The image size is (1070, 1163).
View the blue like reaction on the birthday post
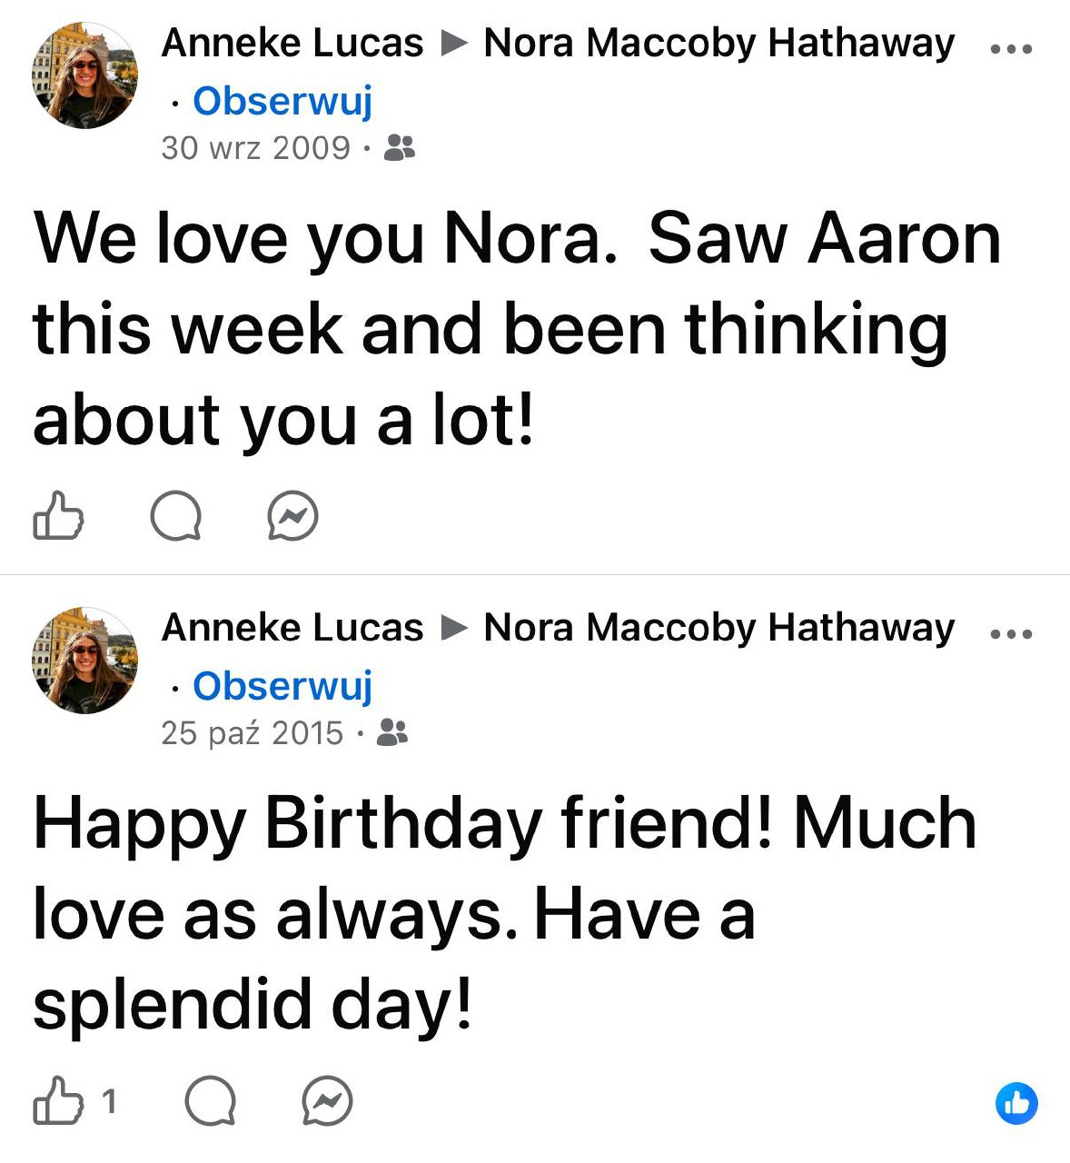1016,1103
